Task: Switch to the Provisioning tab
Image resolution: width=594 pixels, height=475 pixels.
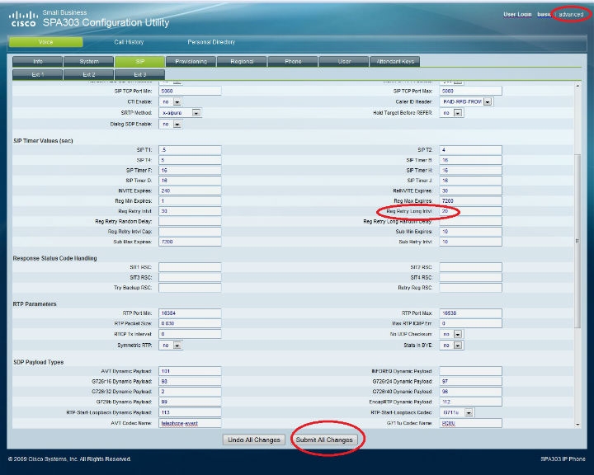Action: point(191,61)
